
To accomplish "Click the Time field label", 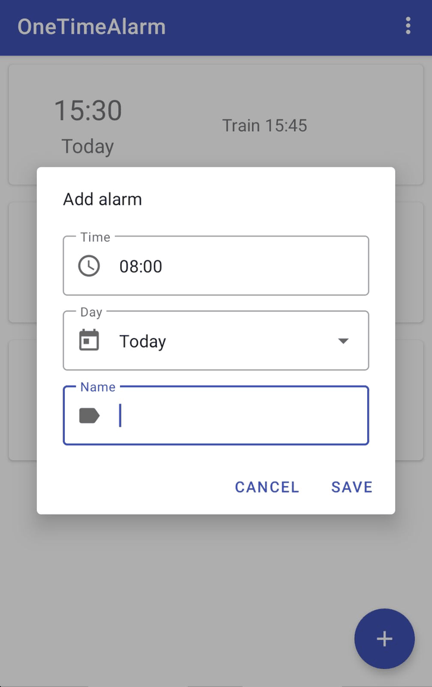I will pyautogui.click(x=95, y=237).
